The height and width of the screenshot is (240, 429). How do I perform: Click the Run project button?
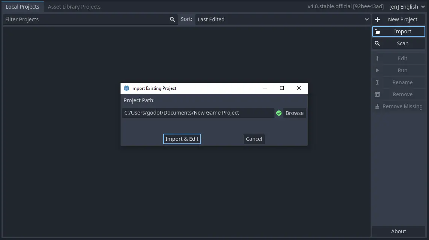(399, 70)
